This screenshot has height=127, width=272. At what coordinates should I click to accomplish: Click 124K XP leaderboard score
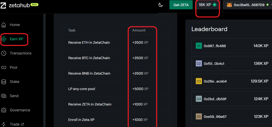(x=261, y=99)
